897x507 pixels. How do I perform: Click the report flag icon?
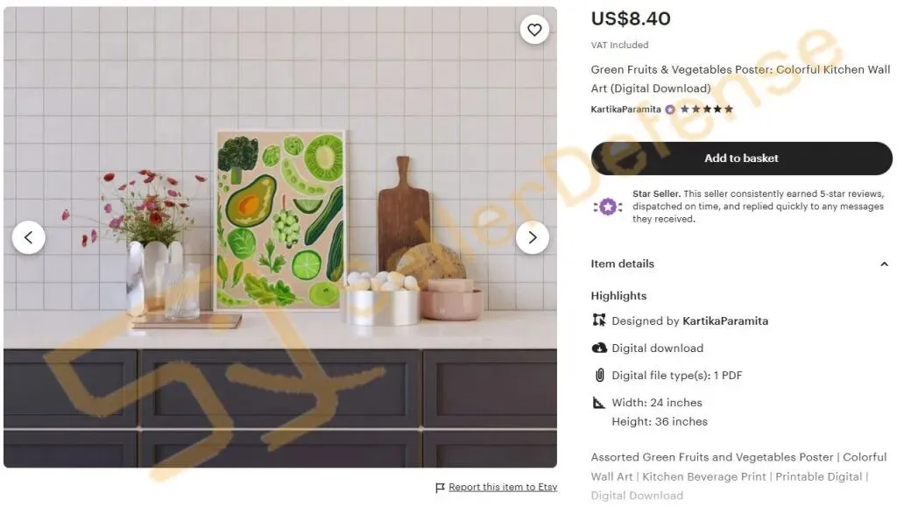click(440, 488)
